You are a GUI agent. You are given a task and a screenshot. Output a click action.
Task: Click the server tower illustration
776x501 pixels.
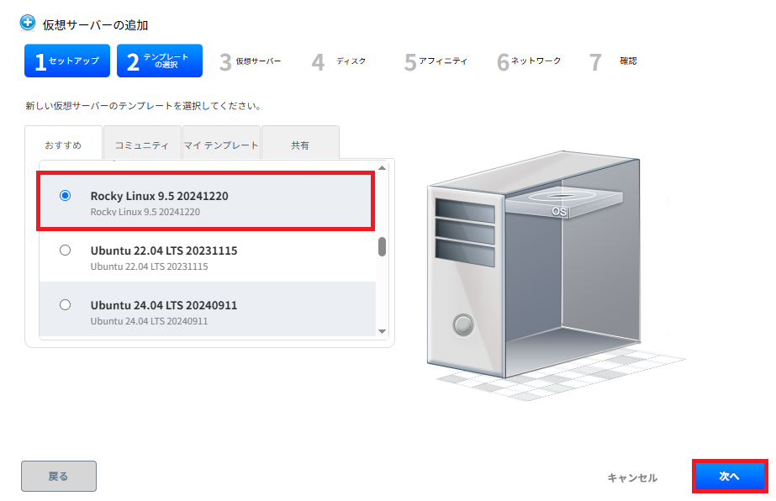pyautogui.click(x=534, y=264)
